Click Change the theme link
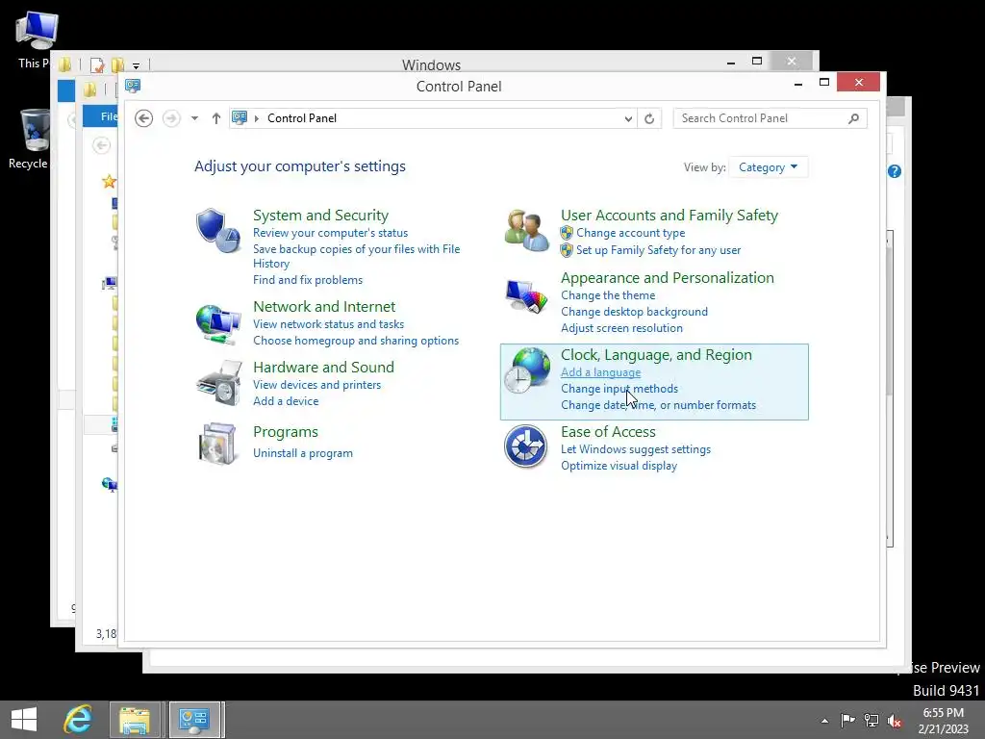The width and height of the screenshot is (985, 739). pyautogui.click(x=608, y=295)
